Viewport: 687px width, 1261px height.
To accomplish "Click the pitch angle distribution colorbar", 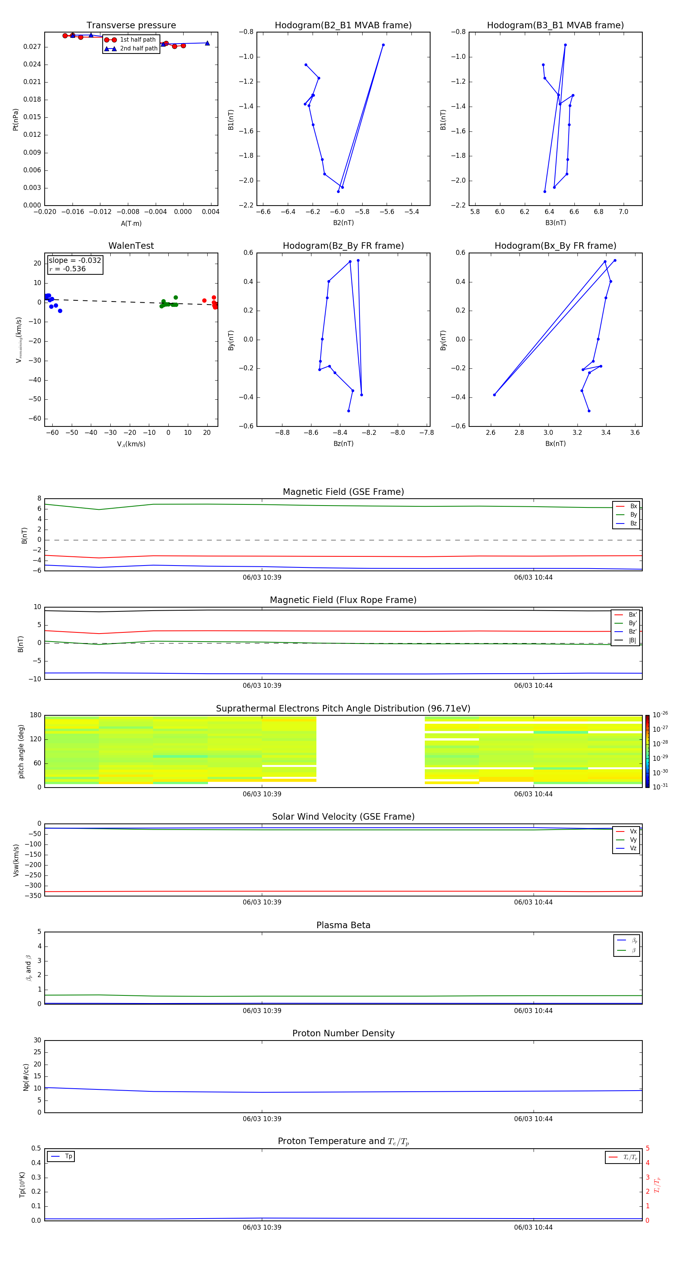I will tap(647, 751).
